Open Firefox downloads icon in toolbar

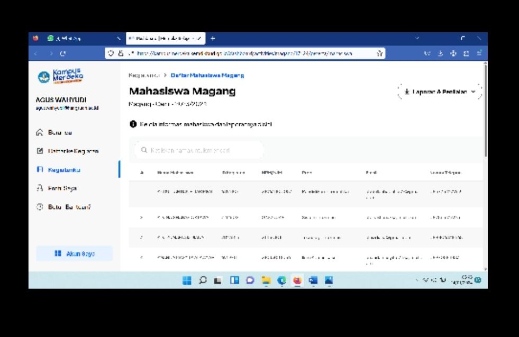coord(441,53)
